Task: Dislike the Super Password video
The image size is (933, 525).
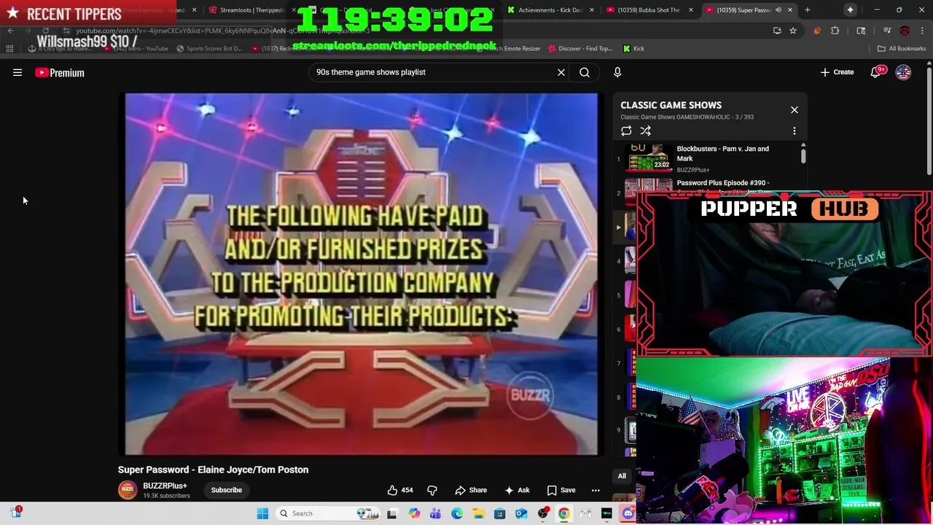Action: 432,490
